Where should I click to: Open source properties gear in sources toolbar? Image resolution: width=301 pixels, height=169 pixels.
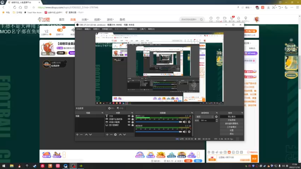pyautogui.click(x=116, y=135)
